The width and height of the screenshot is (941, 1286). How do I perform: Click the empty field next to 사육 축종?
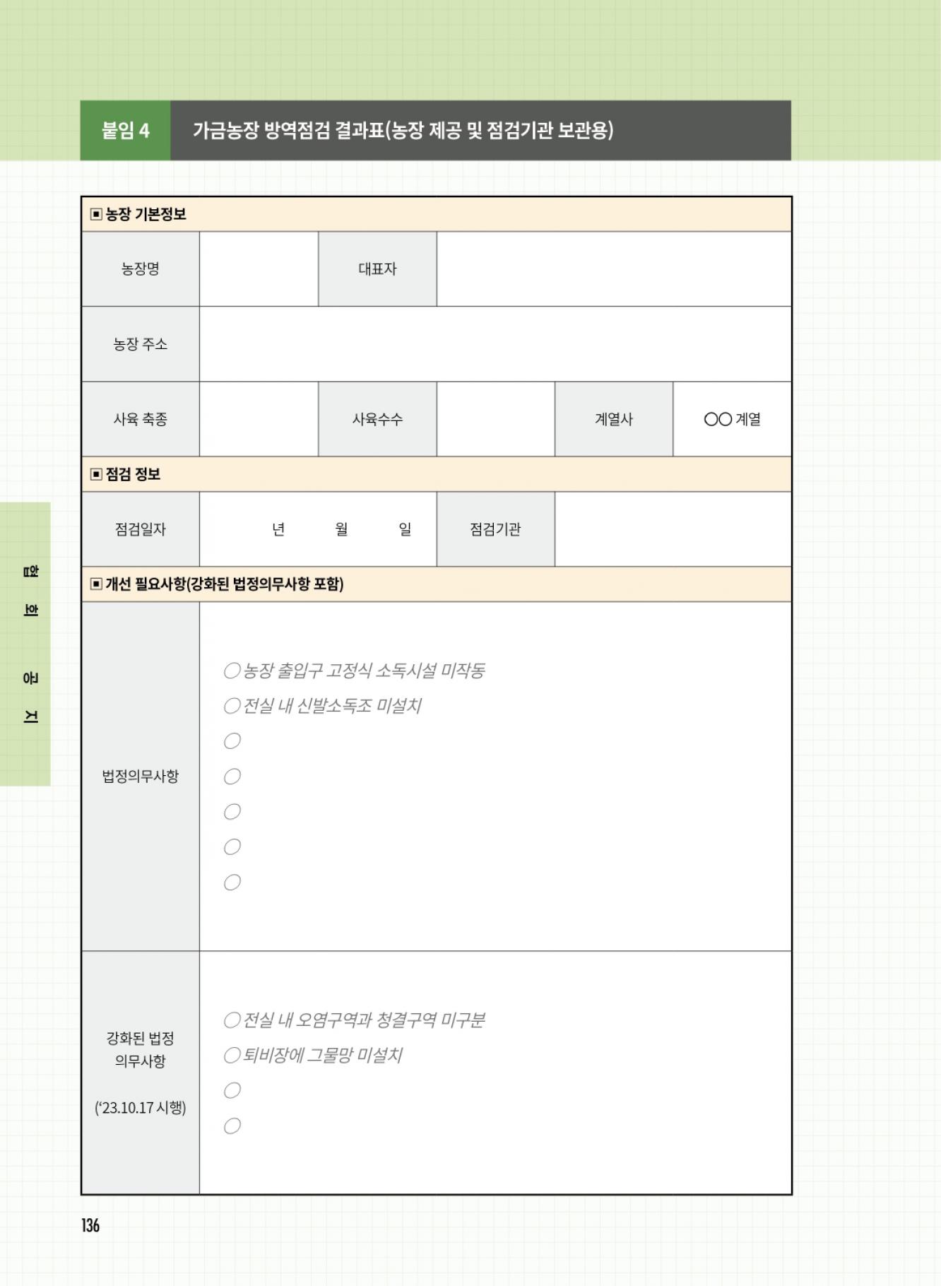click(x=259, y=419)
